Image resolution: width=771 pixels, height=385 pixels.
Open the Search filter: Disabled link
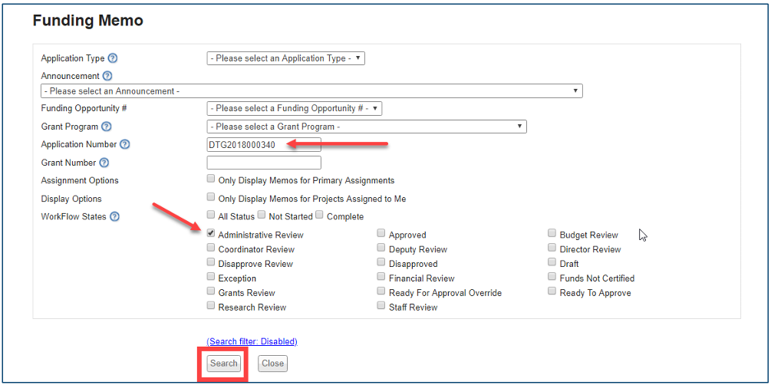(252, 341)
